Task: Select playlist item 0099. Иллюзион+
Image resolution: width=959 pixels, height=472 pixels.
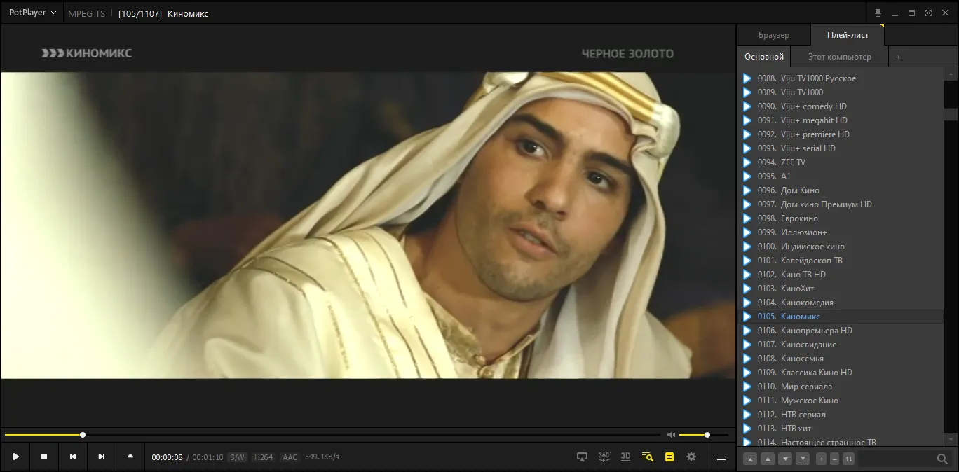Action: [841, 232]
